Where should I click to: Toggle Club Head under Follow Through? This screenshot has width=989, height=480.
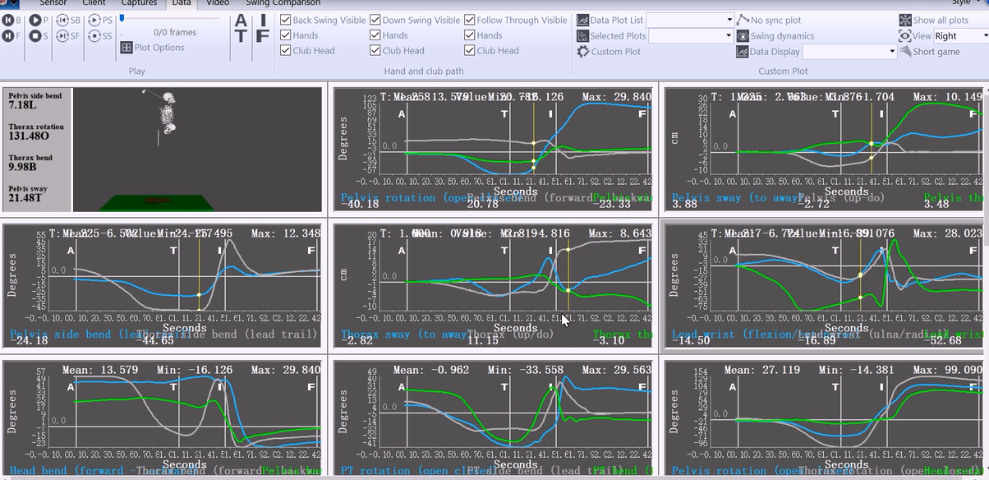470,51
